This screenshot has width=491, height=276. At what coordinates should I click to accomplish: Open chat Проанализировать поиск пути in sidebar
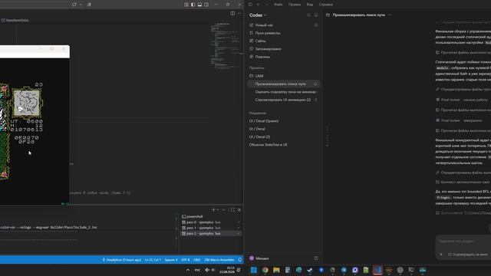284,84
